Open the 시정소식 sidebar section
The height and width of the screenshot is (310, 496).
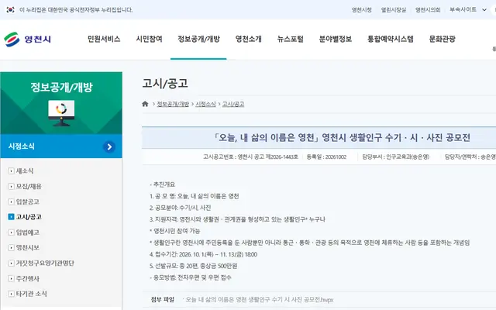coord(61,146)
